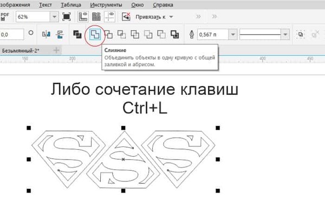Open the 62% zoom level dropdown
Viewport: 325px width, 218px height.
click(x=54, y=17)
